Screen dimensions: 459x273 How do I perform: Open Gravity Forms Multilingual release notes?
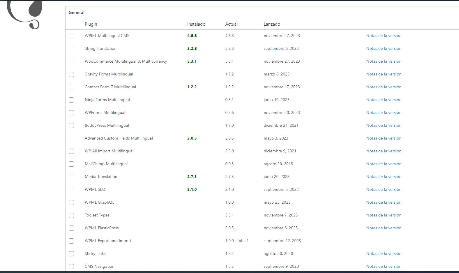(384, 74)
